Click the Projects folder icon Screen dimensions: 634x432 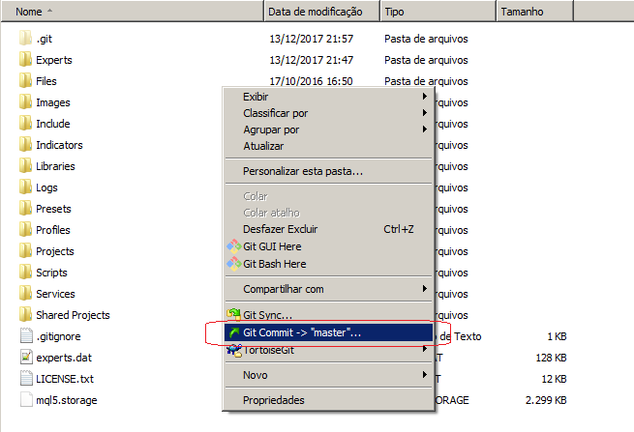point(25,250)
